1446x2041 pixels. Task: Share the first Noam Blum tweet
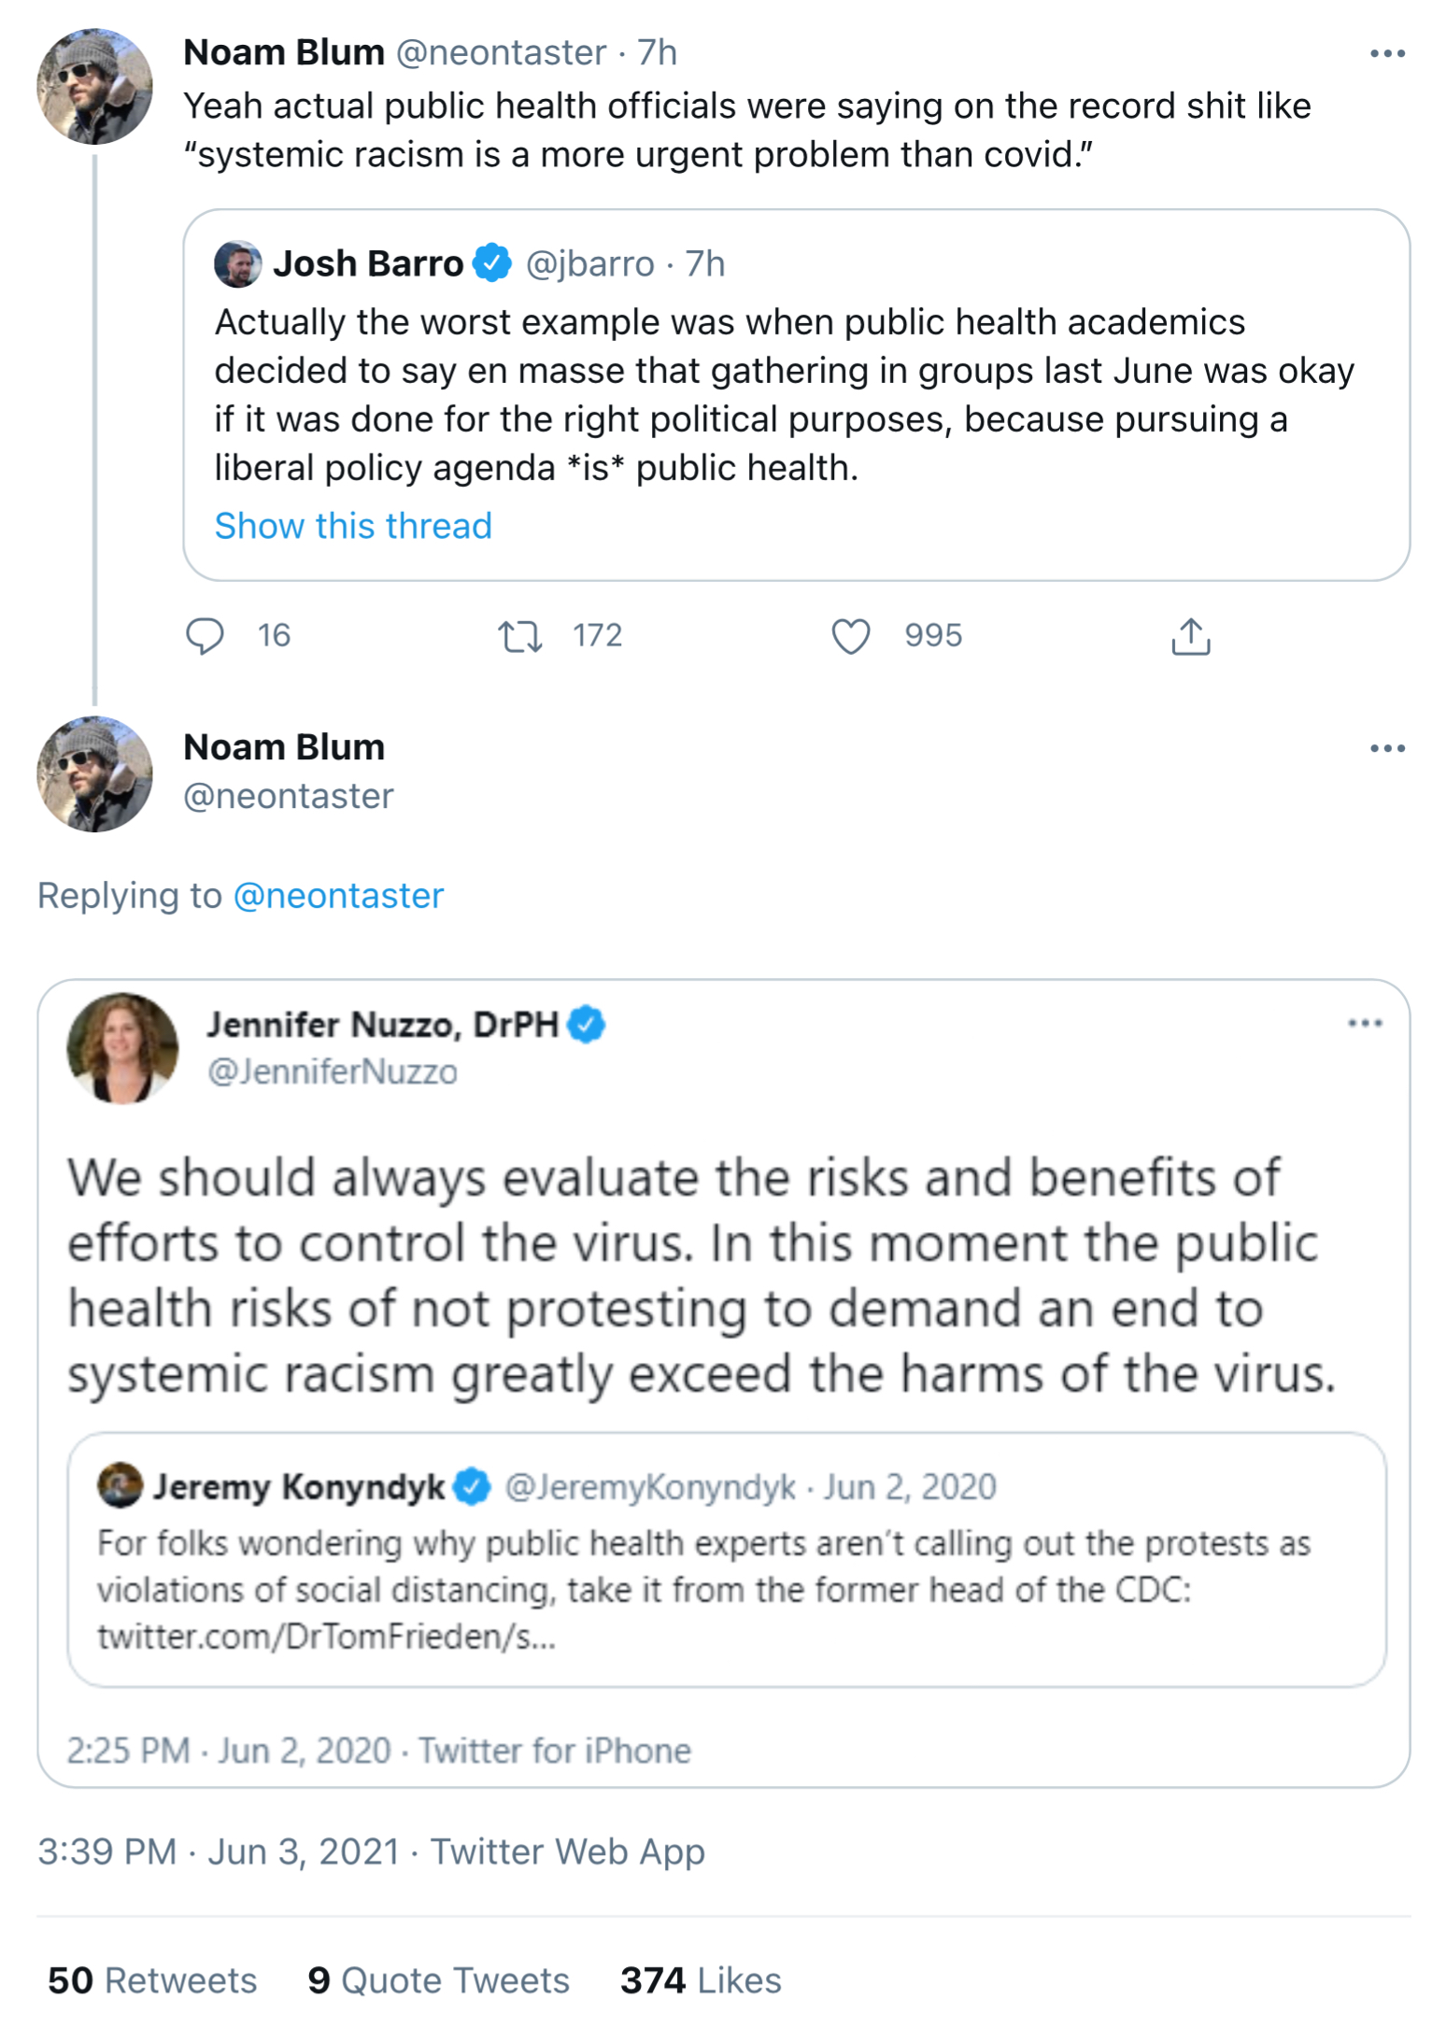(x=1190, y=636)
